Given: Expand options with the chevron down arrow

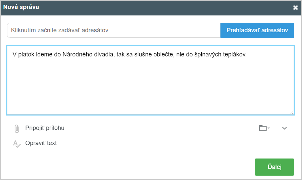Looking at the screenshot, I should pyautogui.click(x=285, y=128).
